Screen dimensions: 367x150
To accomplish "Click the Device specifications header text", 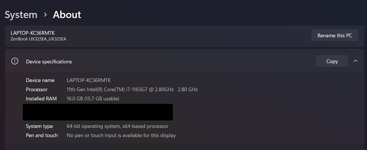I will [x=49, y=62].
